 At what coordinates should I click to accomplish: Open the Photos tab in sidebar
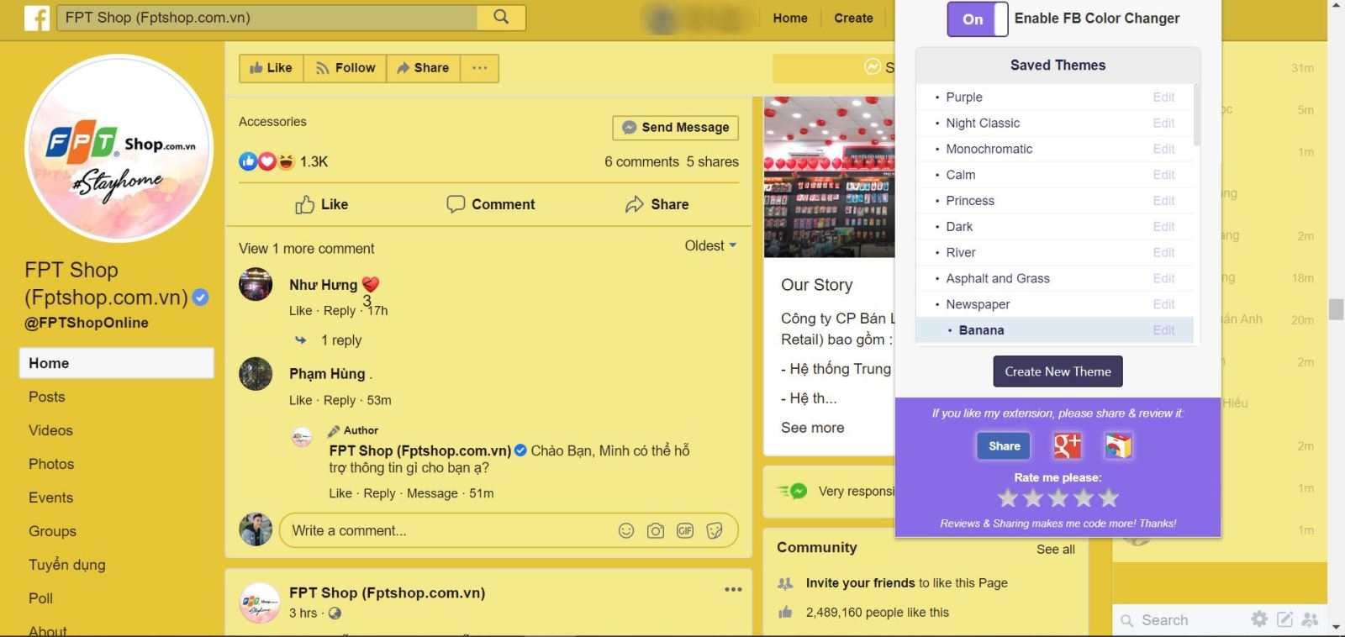[51, 464]
